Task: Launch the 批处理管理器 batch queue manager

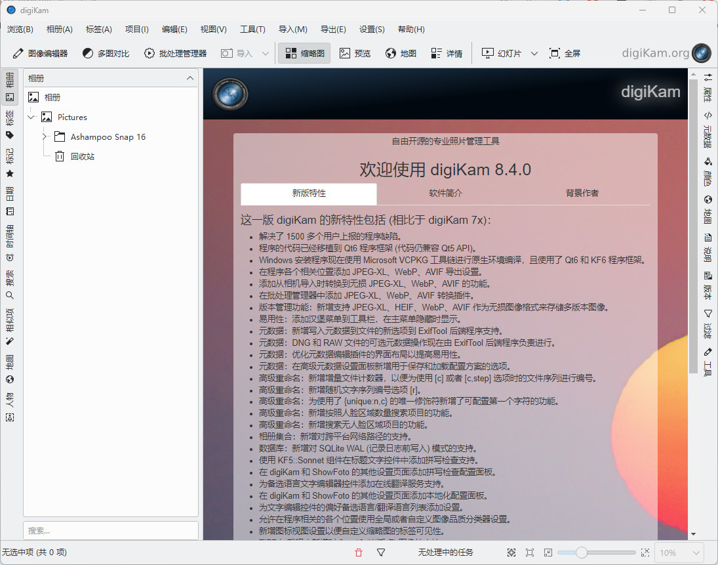Action: [175, 54]
